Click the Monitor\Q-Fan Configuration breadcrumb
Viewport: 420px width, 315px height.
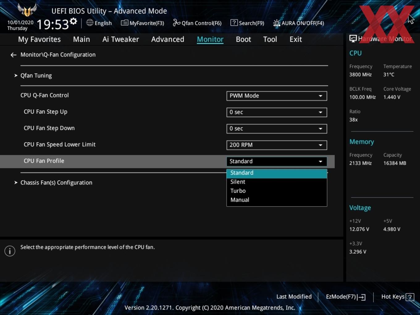(x=58, y=55)
